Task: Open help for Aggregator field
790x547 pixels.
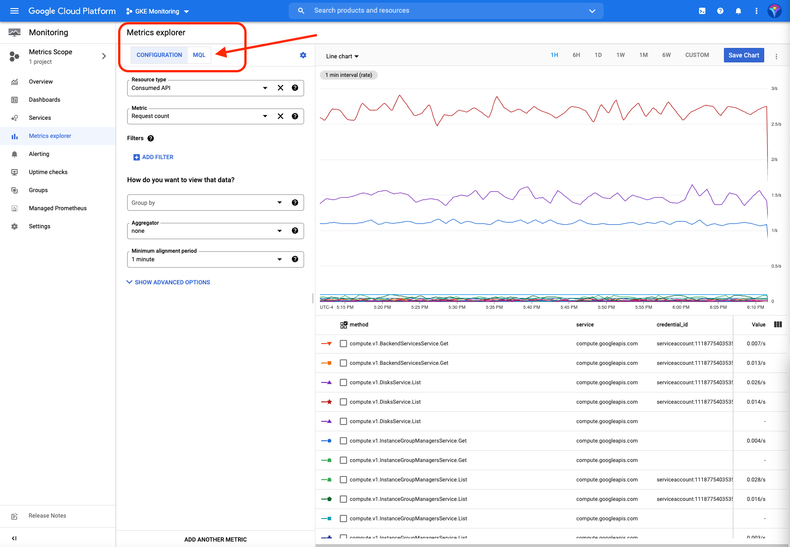Action: click(295, 231)
